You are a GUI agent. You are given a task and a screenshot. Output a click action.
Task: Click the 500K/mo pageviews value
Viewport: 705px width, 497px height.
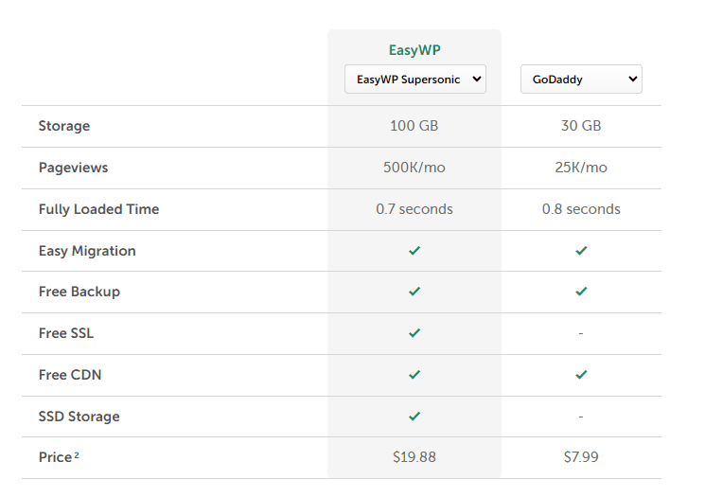coord(414,168)
